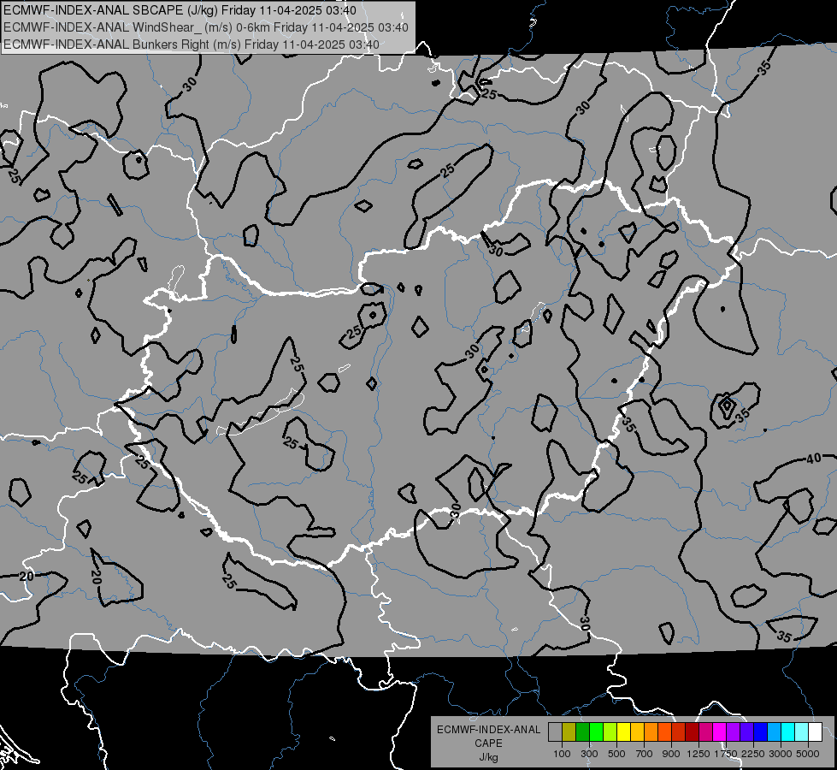Click the 2250 legend value
Image resolution: width=837 pixels, height=770 pixels.
(752, 754)
